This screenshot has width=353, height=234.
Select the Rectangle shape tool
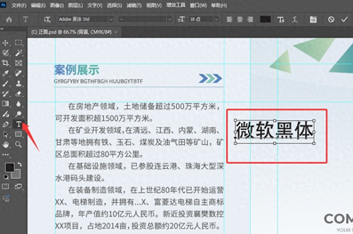[18, 134]
